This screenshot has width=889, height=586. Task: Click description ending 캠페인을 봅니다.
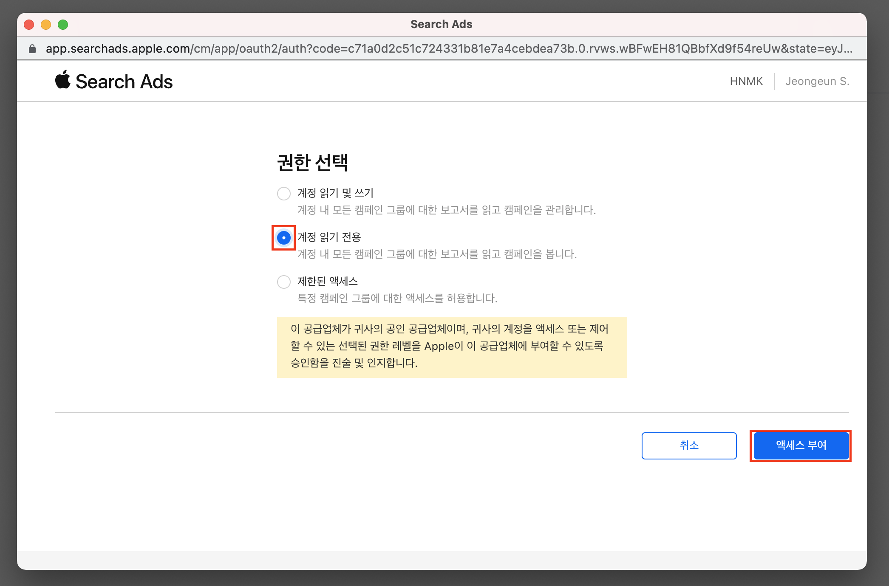[x=437, y=254]
